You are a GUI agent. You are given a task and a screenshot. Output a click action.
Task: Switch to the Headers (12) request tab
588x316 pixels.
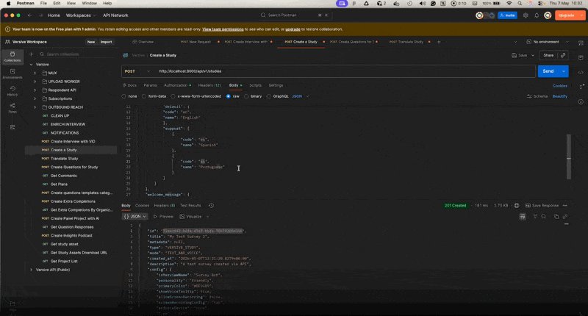[209, 85]
